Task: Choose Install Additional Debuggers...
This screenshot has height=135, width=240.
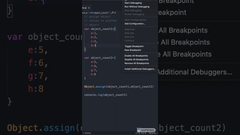Action: (x=140, y=69)
